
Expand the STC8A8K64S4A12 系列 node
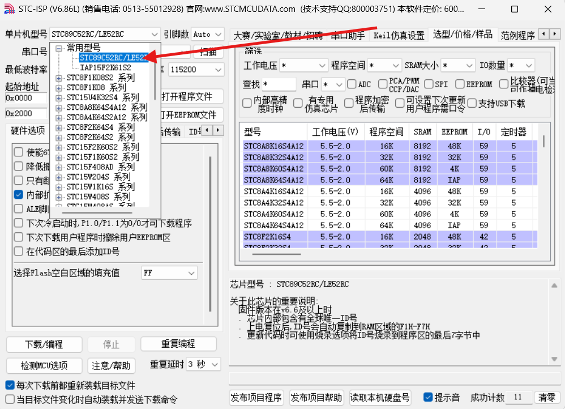tap(59, 108)
